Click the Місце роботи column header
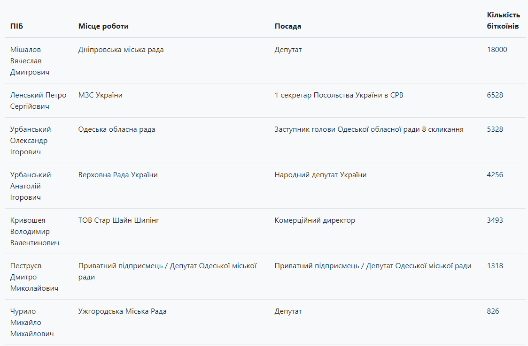Viewport: 528px width, 346px height. pos(103,26)
